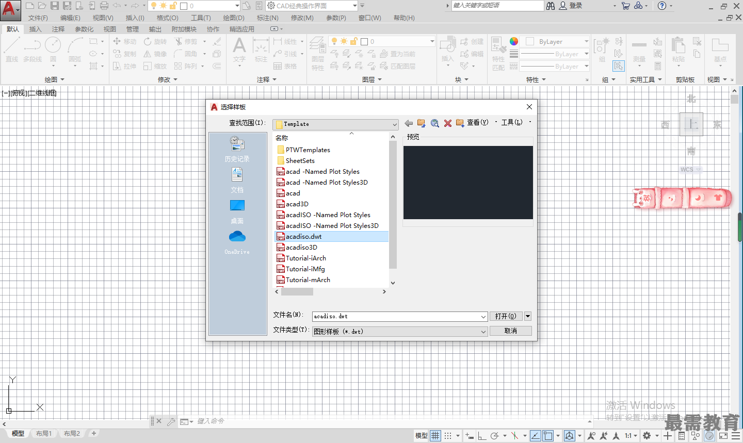Open the workspace dropdown CAD经典操作界面
The width and height of the screenshot is (743, 443).
click(x=312, y=6)
